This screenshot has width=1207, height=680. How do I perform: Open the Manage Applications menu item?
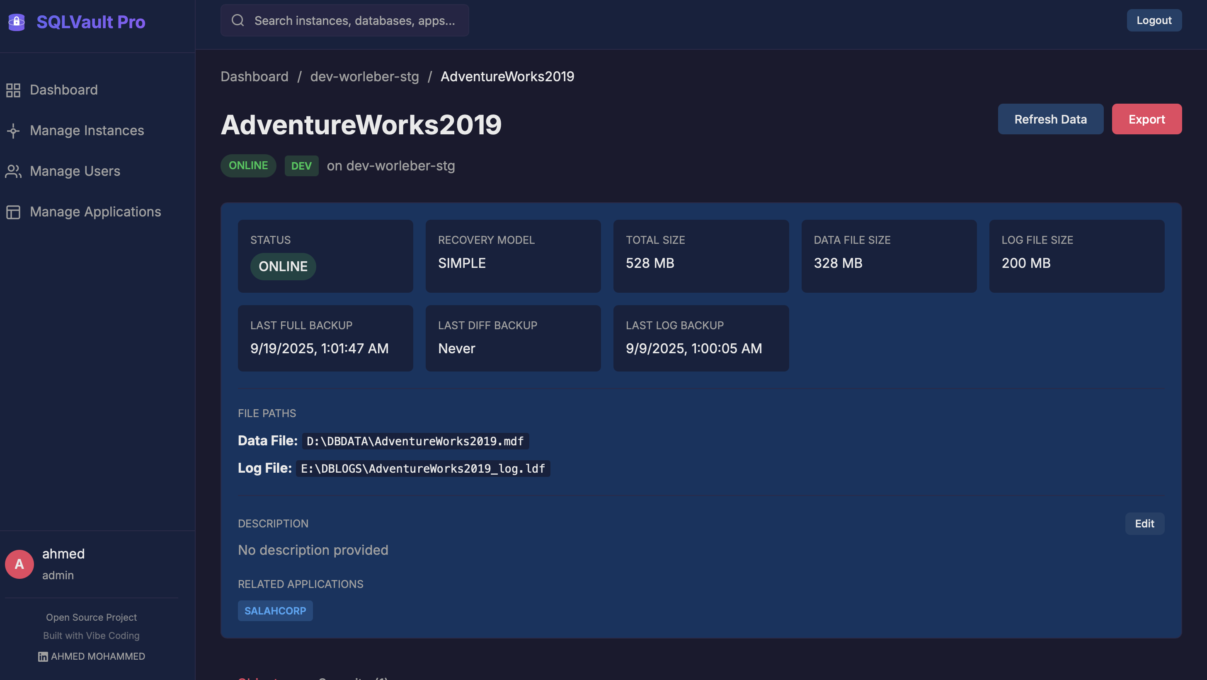(x=95, y=212)
